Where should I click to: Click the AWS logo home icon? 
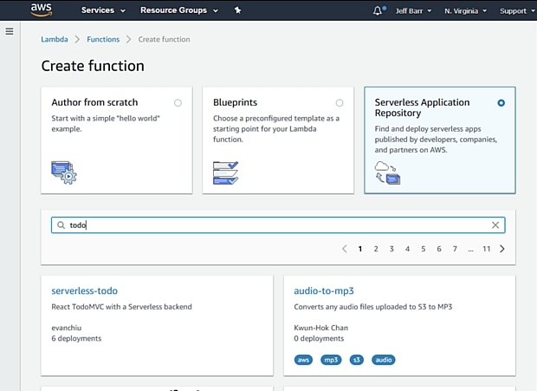click(42, 10)
